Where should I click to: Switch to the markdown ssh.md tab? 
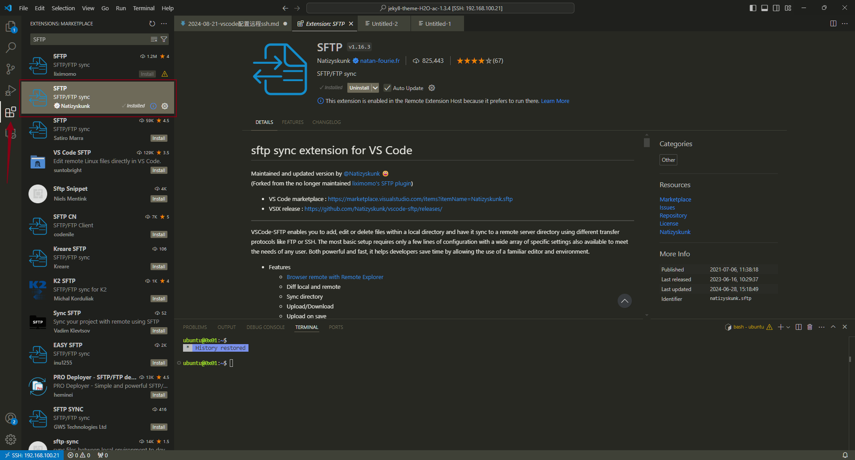(233, 24)
